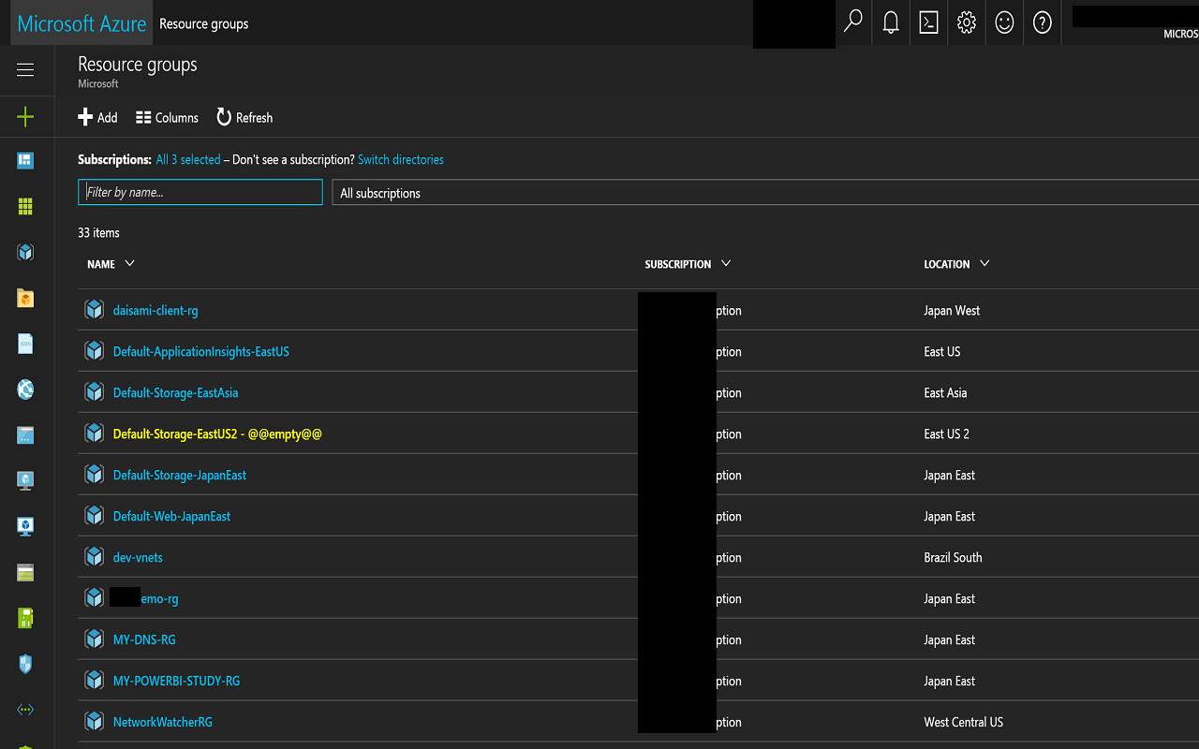
Task: Open the Virtual networks arrows sidebar icon
Action: pos(25,710)
